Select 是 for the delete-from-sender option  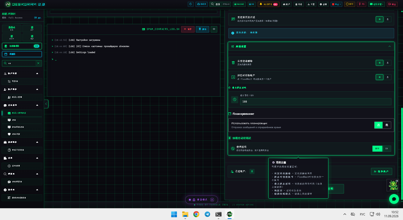coord(388,63)
